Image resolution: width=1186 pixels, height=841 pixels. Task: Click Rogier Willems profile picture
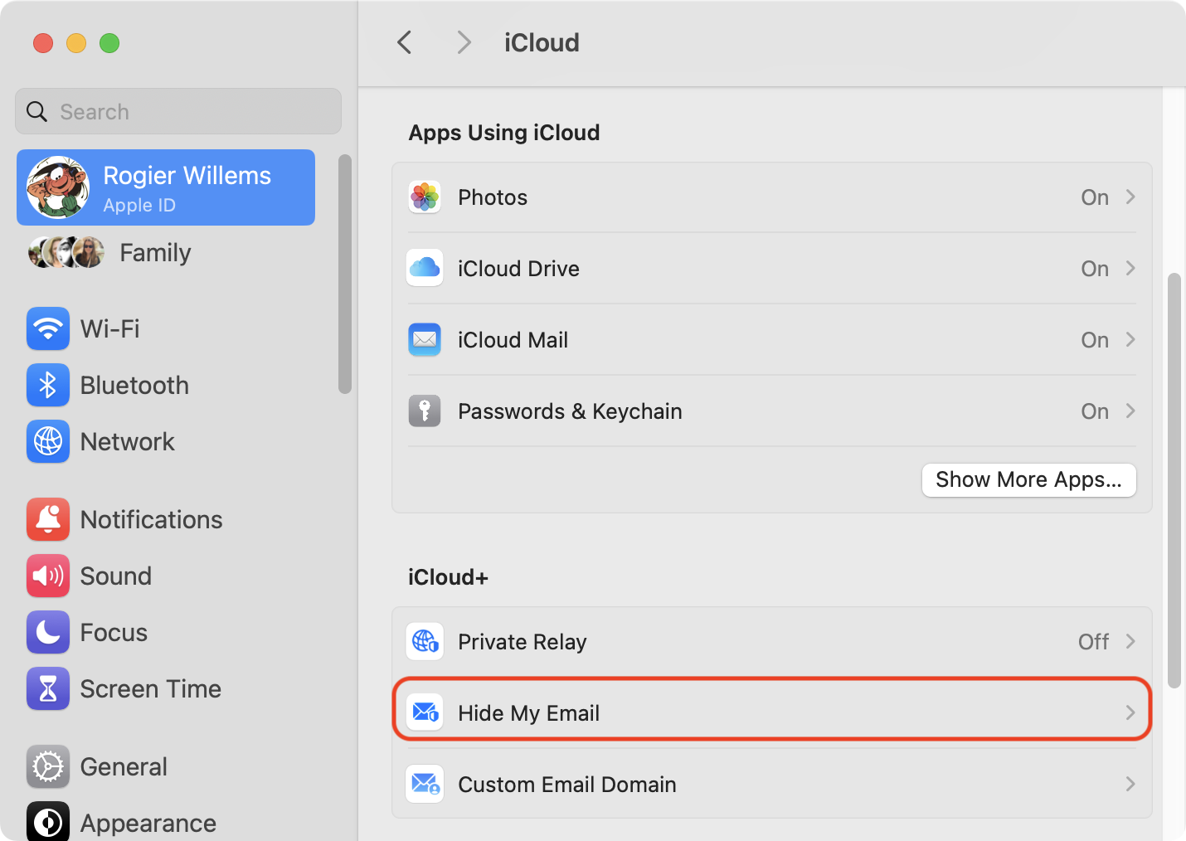coord(57,187)
